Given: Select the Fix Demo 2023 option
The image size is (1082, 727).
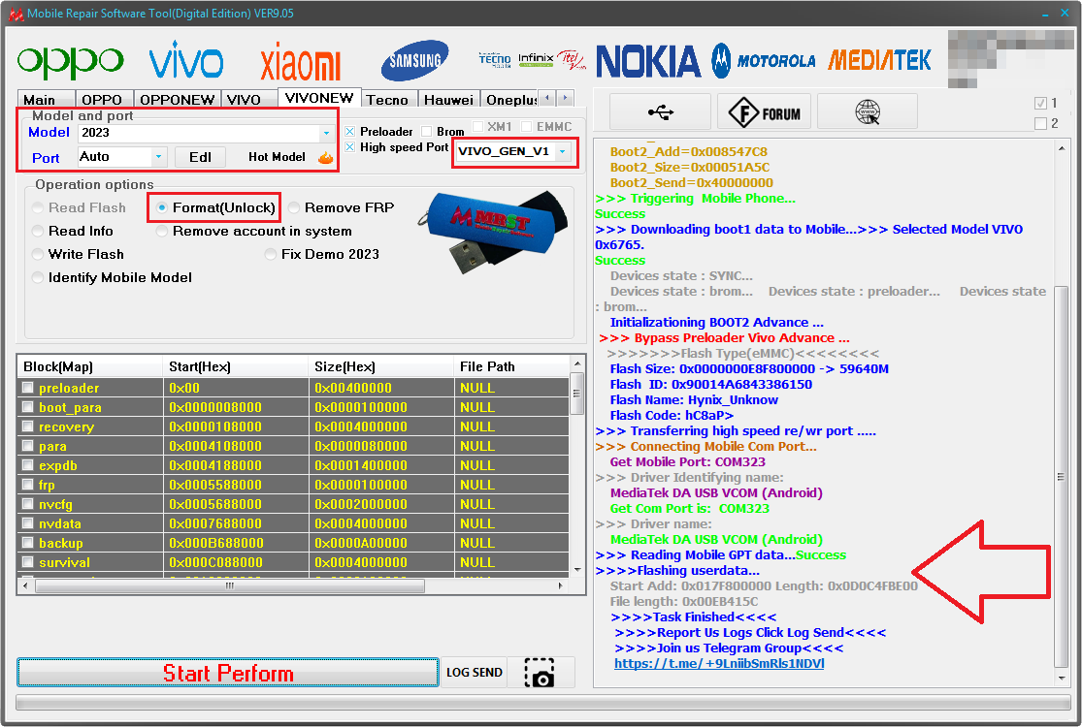Looking at the screenshot, I should point(271,254).
